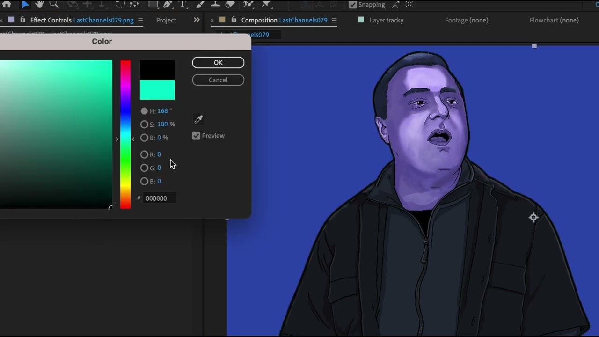Select the Eraser tool
The height and width of the screenshot is (337, 599).
[230, 4]
